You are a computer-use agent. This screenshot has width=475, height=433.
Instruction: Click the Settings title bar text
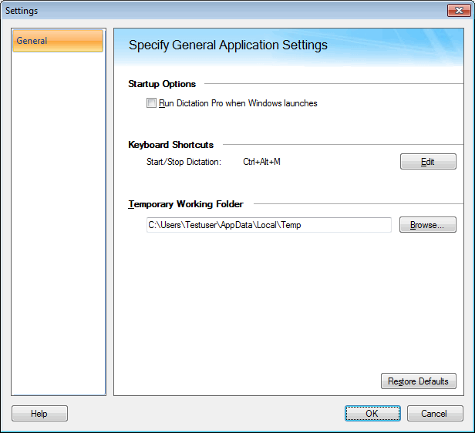pos(22,11)
